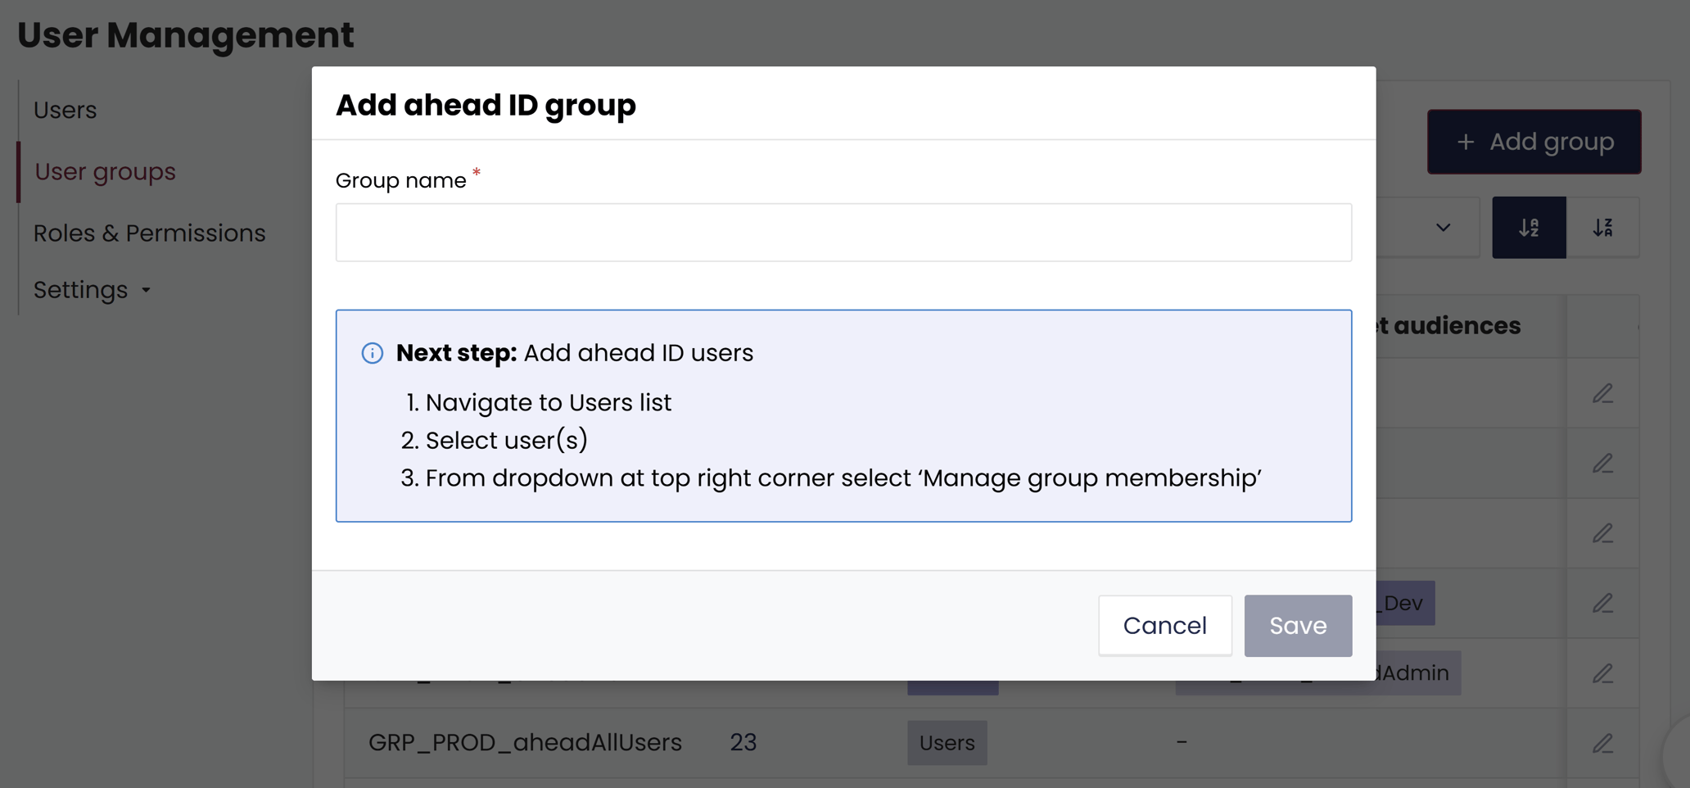This screenshot has width=1690, height=788.
Task: Click the Group name input field
Action: click(x=843, y=233)
